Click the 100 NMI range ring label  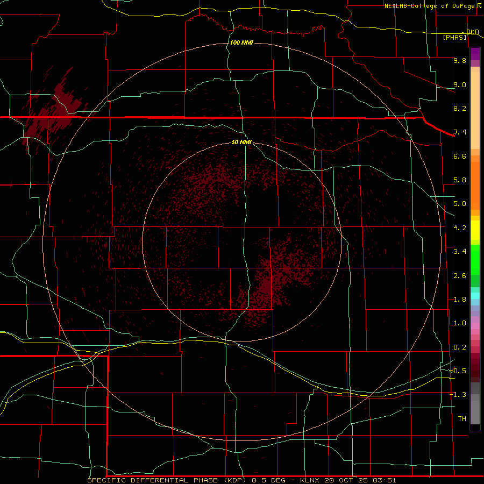[241, 42]
